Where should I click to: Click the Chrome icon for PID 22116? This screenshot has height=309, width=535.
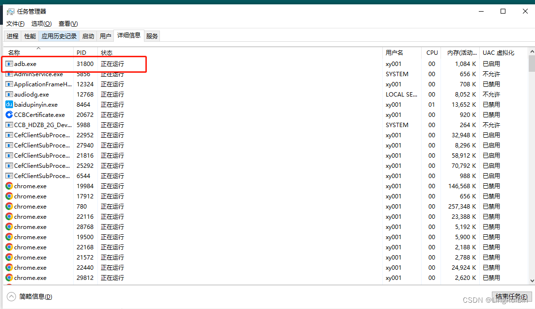pyautogui.click(x=9, y=216)
